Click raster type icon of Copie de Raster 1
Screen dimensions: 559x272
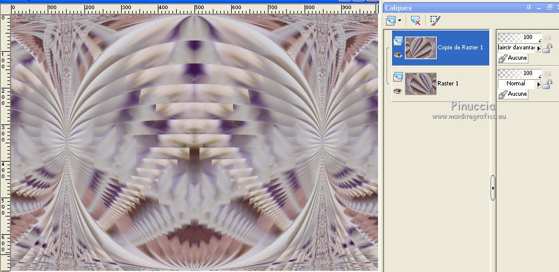click(398, 41)
